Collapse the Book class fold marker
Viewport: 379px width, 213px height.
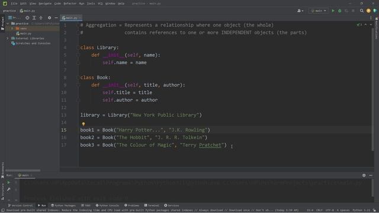pos(78,78)
